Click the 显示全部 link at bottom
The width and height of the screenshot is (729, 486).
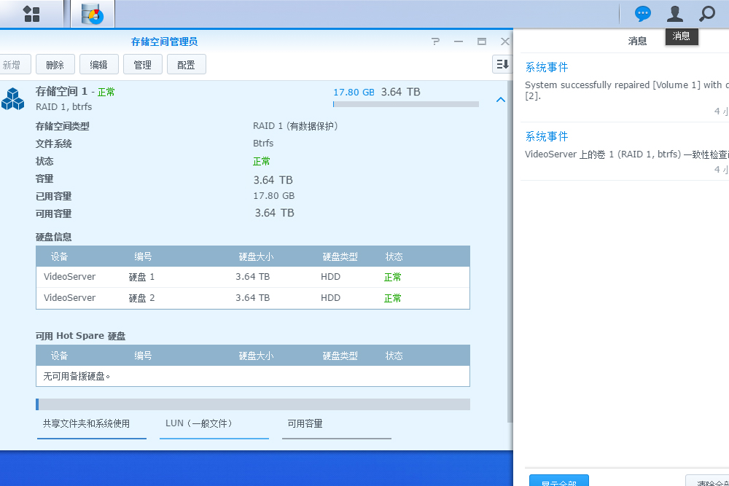tap(558, 482)
